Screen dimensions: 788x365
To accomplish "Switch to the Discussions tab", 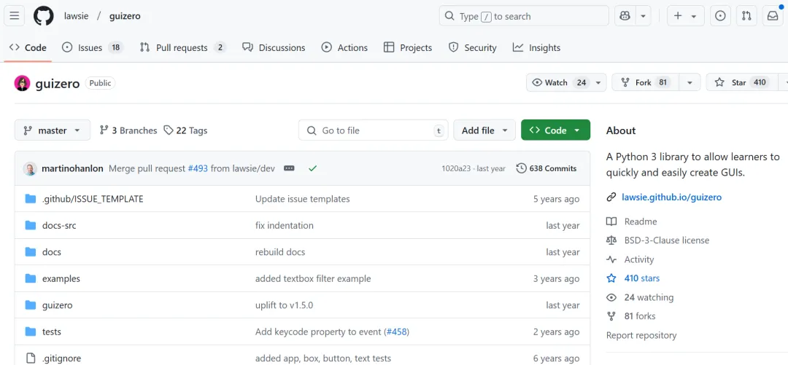I will tap(274, 47).
